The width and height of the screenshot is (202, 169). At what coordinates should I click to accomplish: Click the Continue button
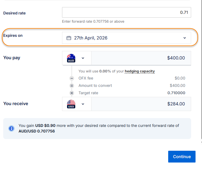pyautogui.click(x=182, y=157)
